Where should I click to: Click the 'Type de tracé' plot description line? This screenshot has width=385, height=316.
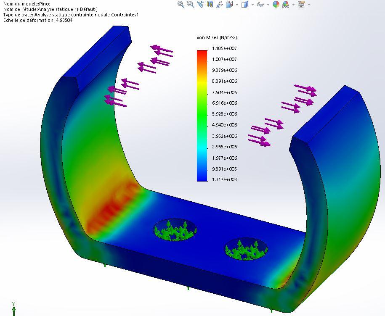(x=71, y=15)
